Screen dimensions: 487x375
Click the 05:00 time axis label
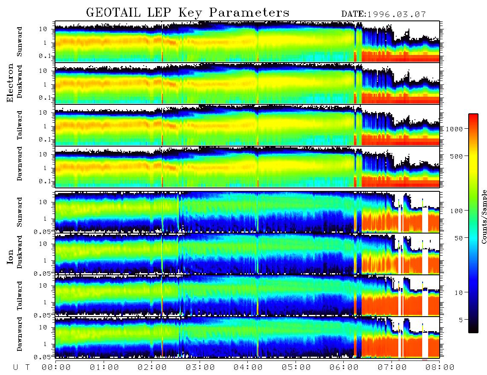296,368
